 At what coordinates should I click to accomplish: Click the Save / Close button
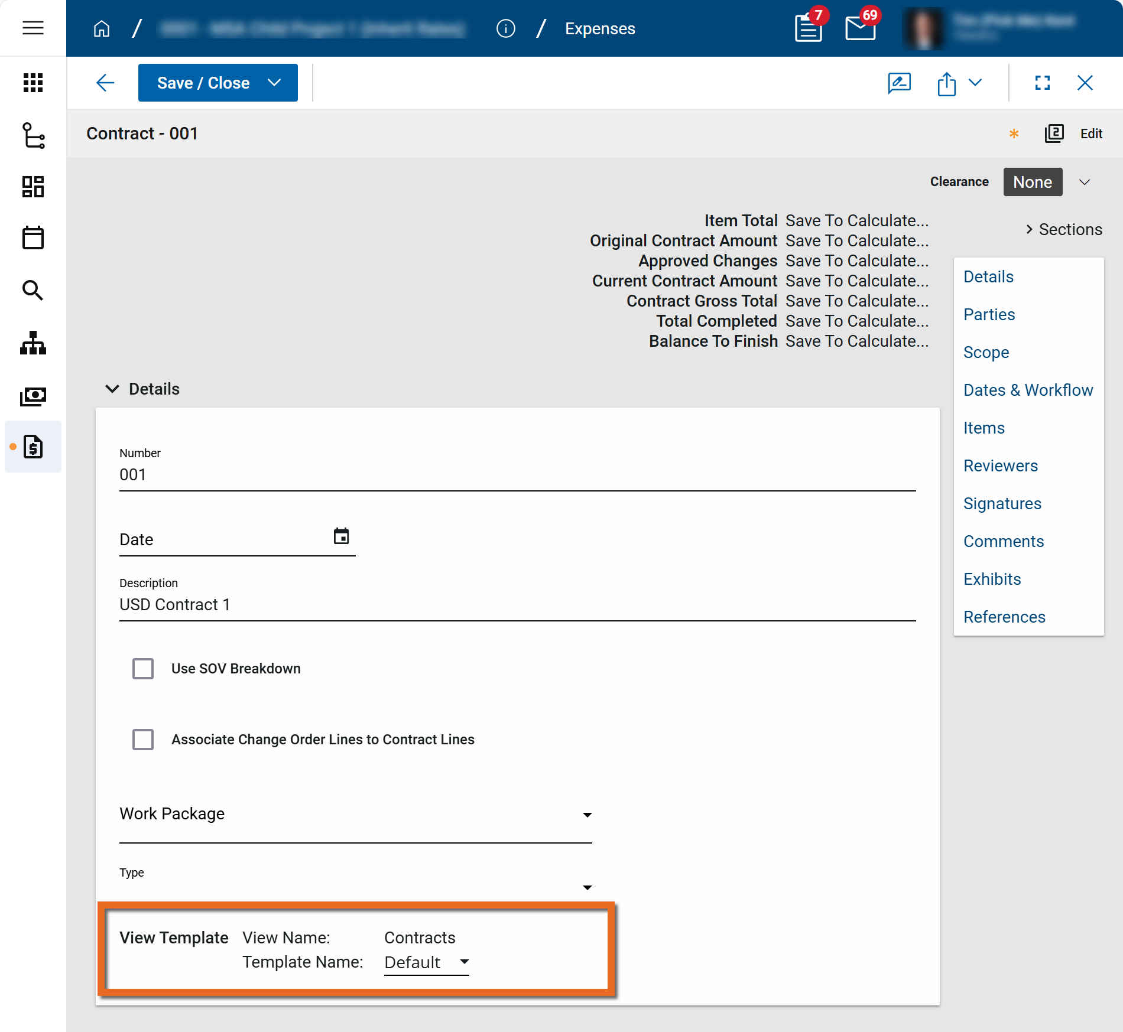[x=203, y=83]
